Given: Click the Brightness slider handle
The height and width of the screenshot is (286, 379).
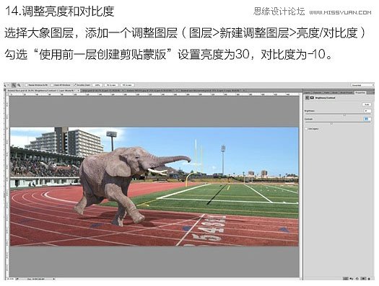Looking at the screenshot, I should coord(344,115).
